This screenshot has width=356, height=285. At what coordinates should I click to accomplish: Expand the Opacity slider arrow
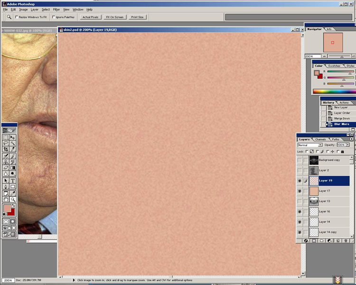(348, 145)
